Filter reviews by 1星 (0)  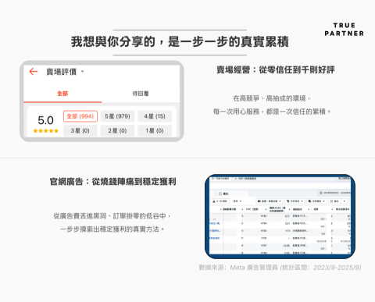coord(155,130)
